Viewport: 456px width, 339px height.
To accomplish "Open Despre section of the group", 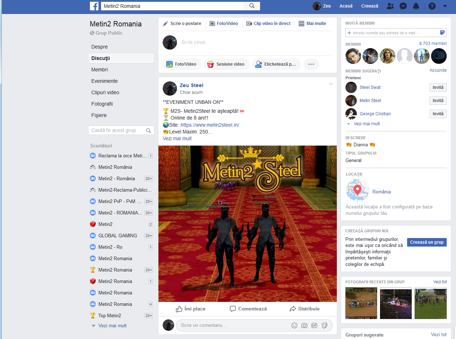I will (100, 47).
